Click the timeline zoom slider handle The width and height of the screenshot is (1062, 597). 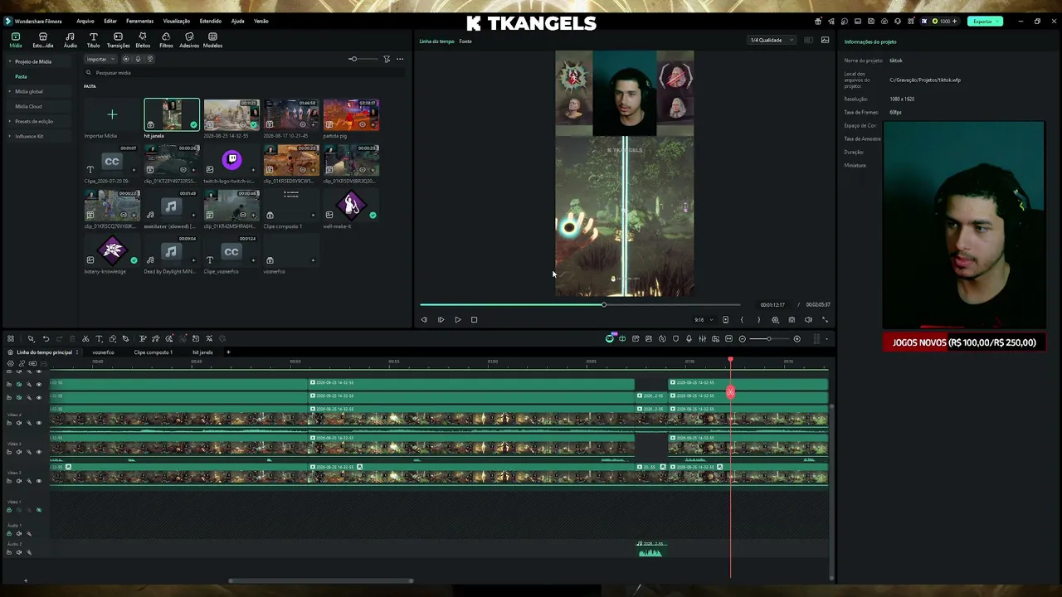[768, 338]
